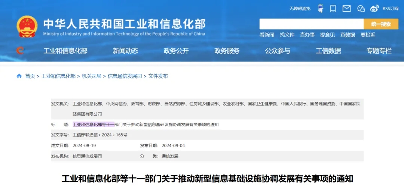Click the 成文日期 value 2024-08-19

(84, 146)
